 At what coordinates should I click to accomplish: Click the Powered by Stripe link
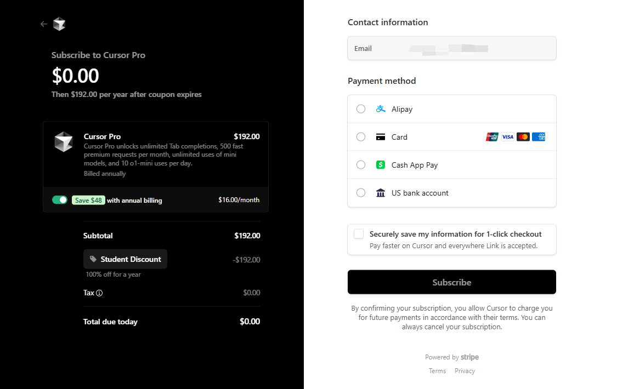click(x=452, y=357)
